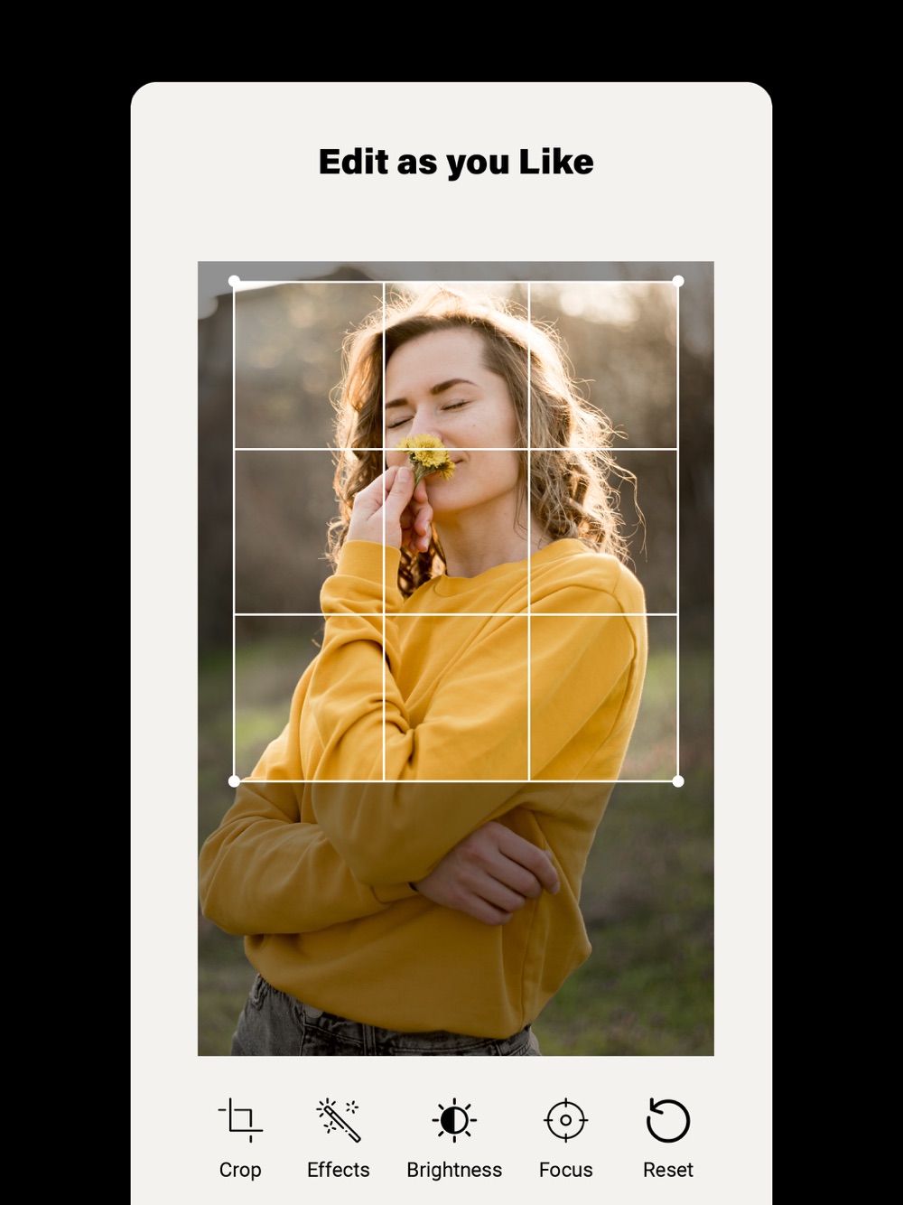Viewport: 903px width, 1205px height.
Task: Click the bottom-right cell of crop grid
Action: tap(603, 697)
